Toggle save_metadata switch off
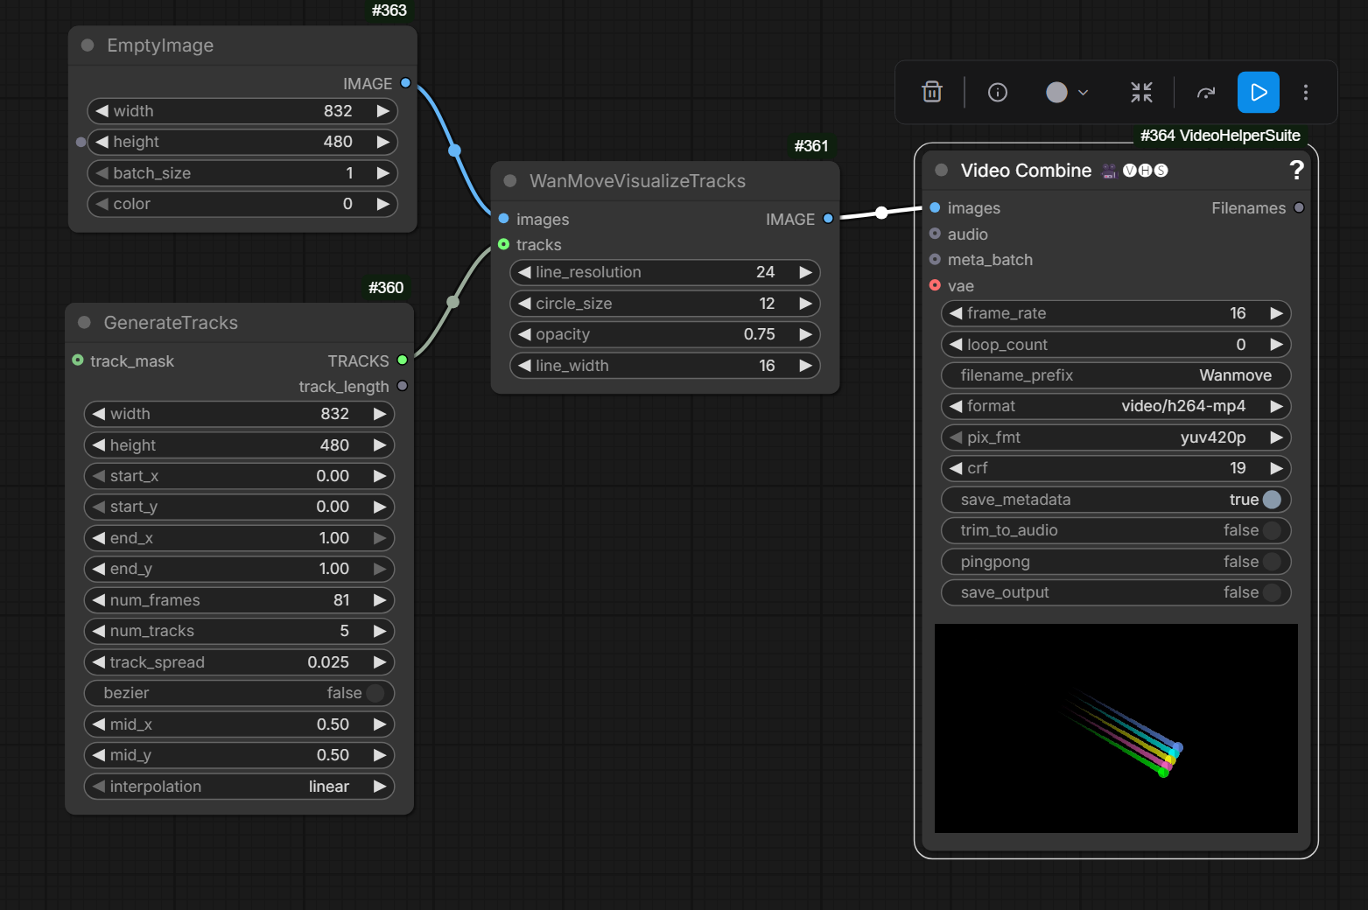This screenshot has width=1368, height=910. (x=1272, y=500)
